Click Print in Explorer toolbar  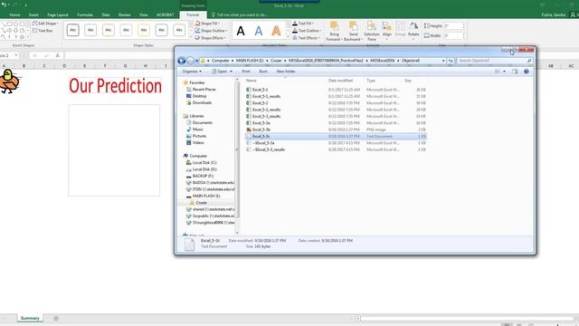[x=246, y=71]
